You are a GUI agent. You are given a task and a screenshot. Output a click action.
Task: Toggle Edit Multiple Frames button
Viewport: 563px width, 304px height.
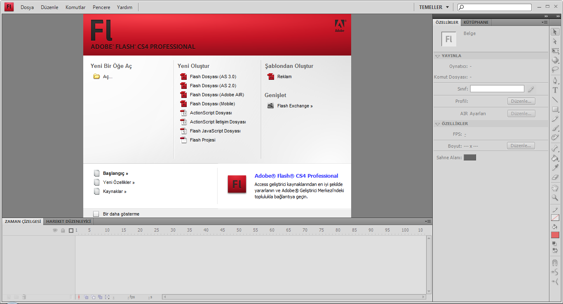(100, 297)
